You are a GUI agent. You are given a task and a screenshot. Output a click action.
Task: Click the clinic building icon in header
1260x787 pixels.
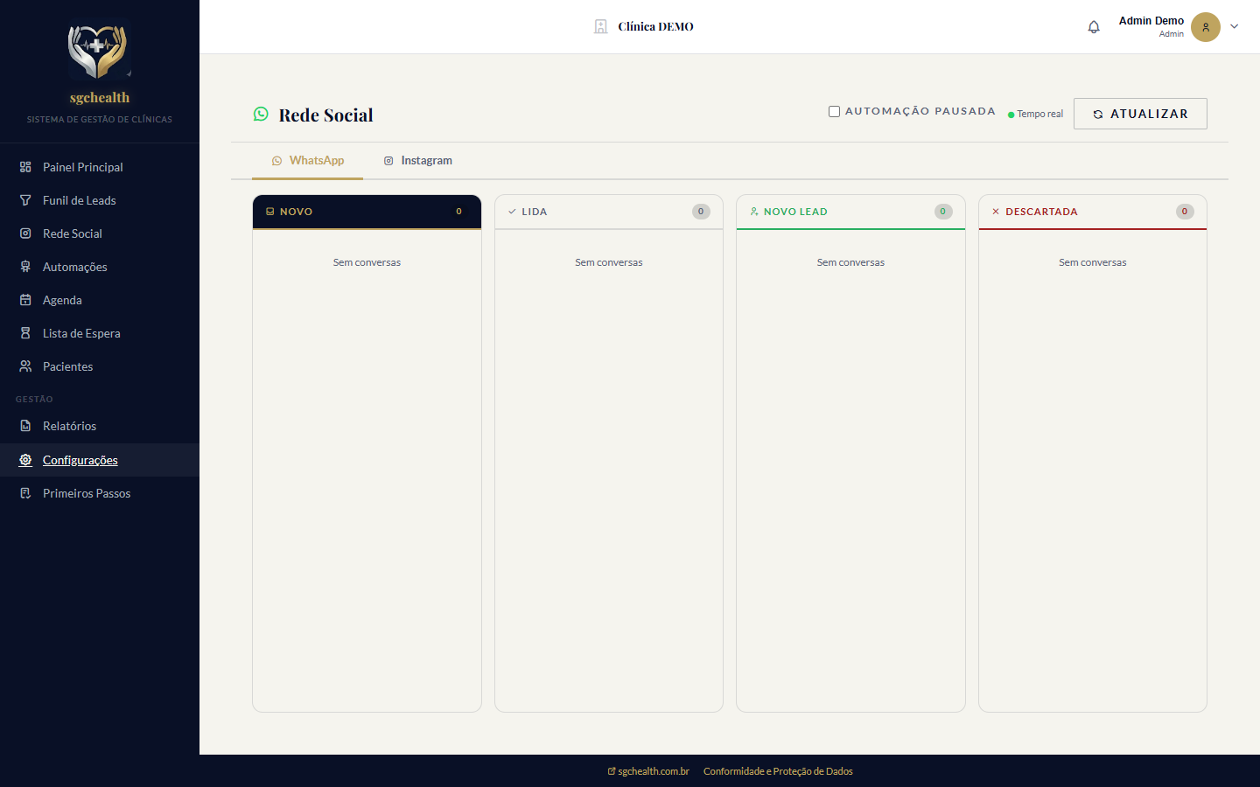point(600,27)
